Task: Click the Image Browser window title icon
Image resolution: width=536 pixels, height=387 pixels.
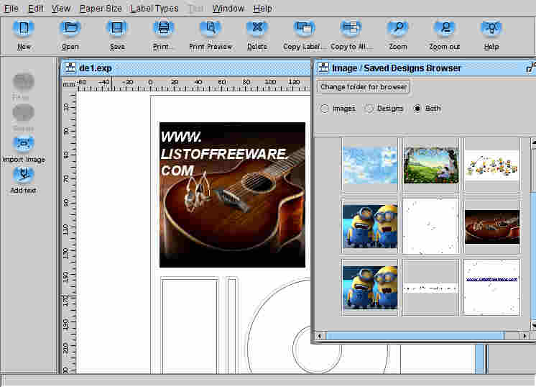Action: 323,68
